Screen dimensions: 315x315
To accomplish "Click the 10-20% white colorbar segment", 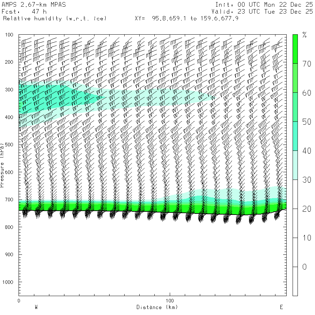I will 295,223.
